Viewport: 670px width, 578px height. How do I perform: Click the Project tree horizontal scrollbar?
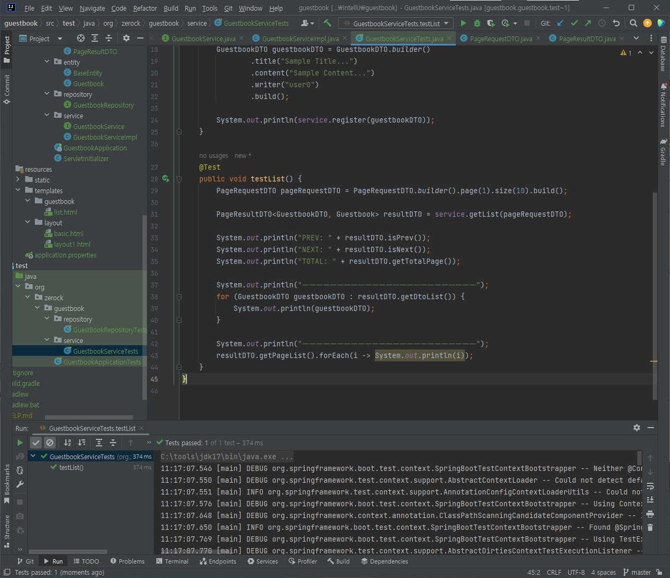(89, 417)
